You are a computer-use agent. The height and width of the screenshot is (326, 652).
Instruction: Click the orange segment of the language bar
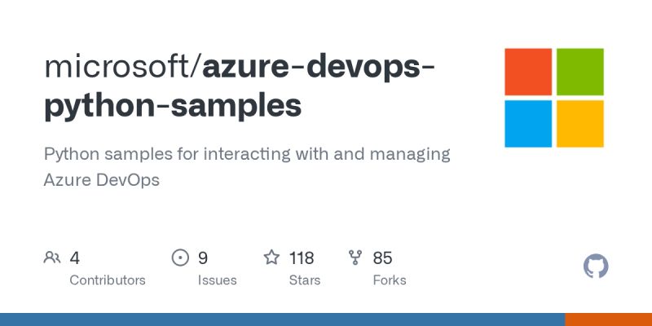(608, 319)
